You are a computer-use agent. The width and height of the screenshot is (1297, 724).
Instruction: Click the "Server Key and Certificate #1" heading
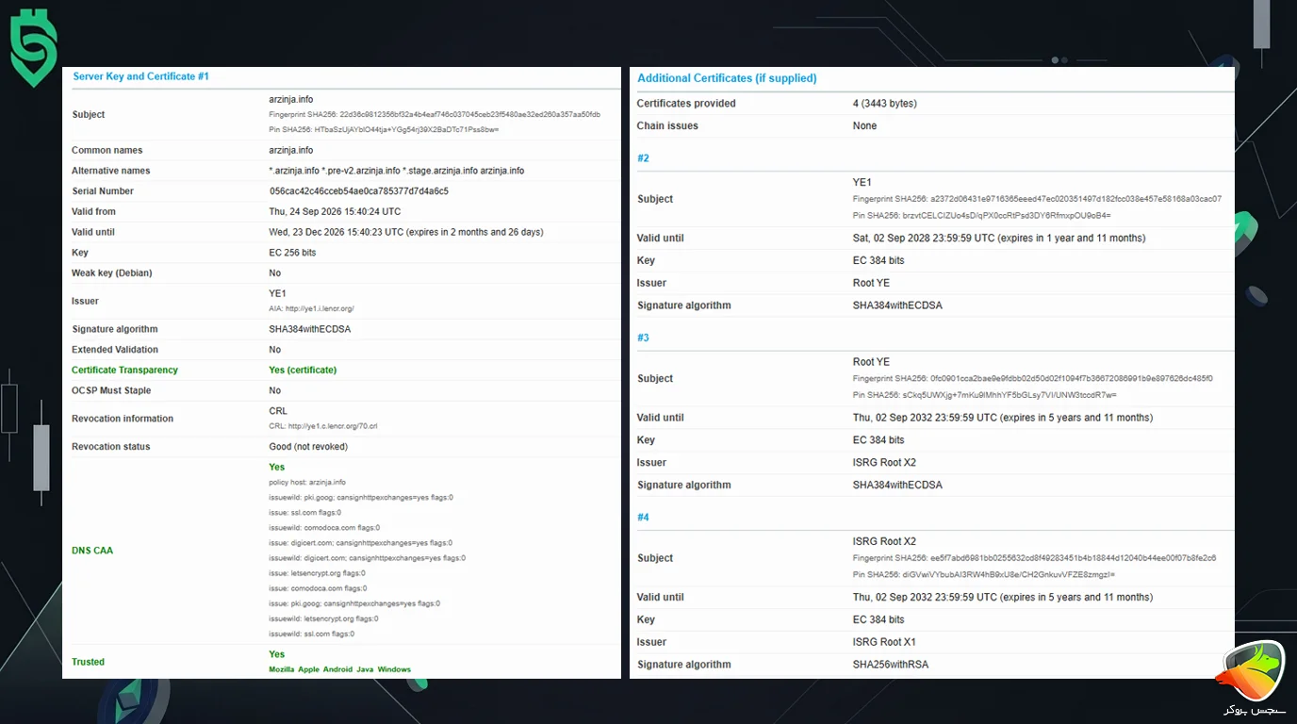point(140,76)
